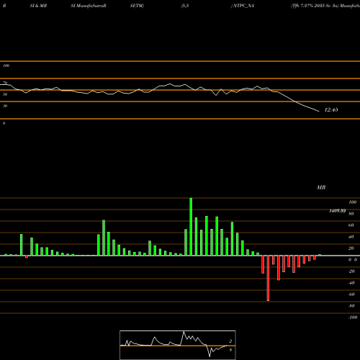Click the 'SI & MR' header text
Screen dimensions: 360x360
tap(38, 6)
